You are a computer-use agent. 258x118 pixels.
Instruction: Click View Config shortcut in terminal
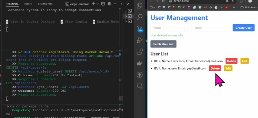[x=75, y=21]
